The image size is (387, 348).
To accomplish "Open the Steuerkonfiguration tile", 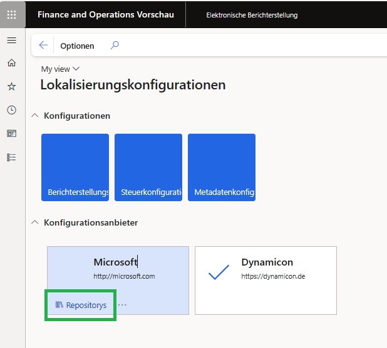I will (148, 167).
